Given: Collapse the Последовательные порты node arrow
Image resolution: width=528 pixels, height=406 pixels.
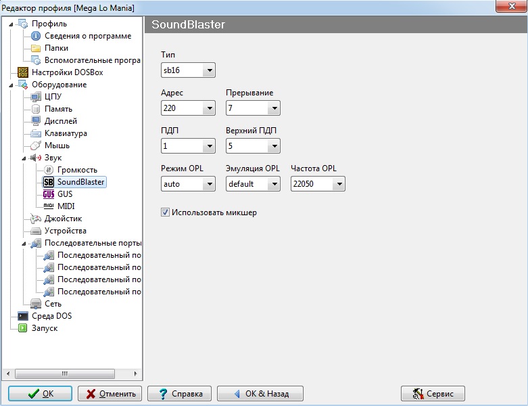Looking at the screenshot, I should coord(24,244).
